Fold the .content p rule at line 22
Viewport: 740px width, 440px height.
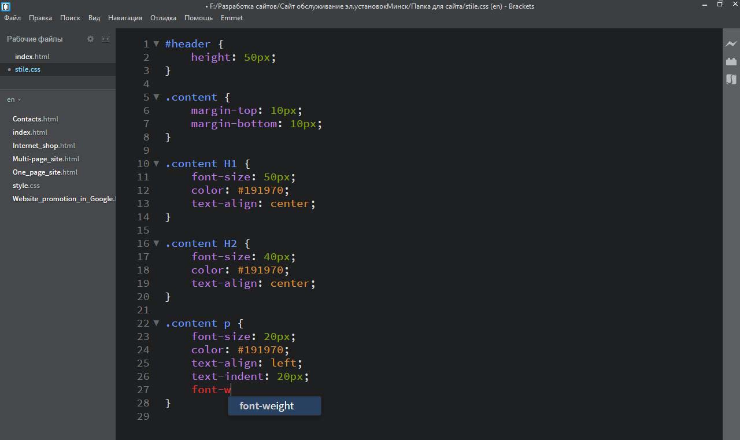tap(157, 323)
